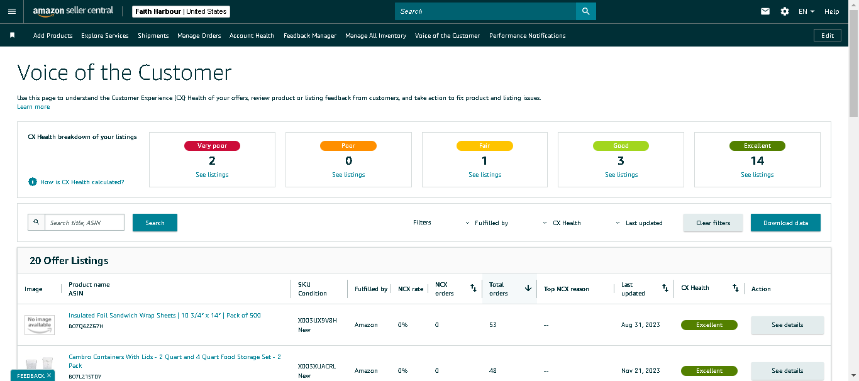Go to Manage All Inventory
Viewport: 859px width, 381px height.
tap(375, 36)
